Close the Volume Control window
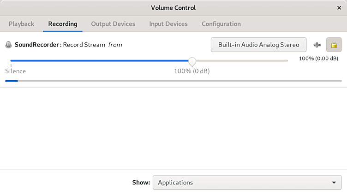 coord(339,8)
